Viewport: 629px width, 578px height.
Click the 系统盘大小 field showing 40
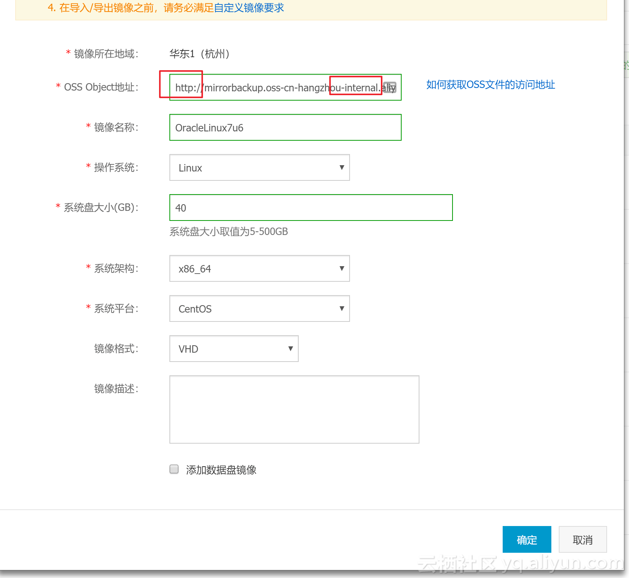[311, 208]
